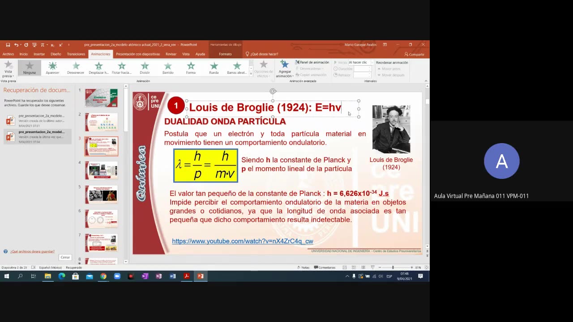This screenshot has height=322, width=573.
Task: Select slide 6 thumbnail
Action: click(x=102, y=219)
